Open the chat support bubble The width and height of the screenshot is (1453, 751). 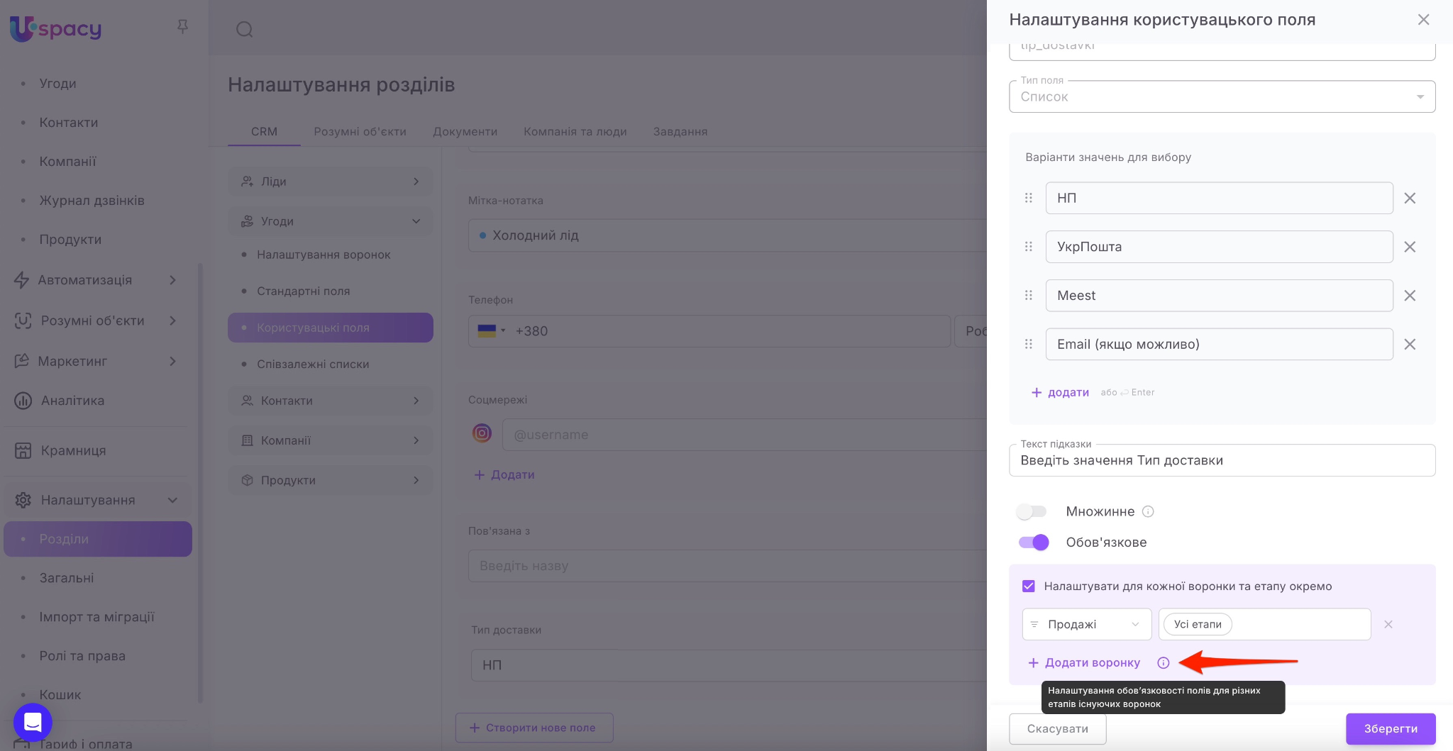click(33, 722)
